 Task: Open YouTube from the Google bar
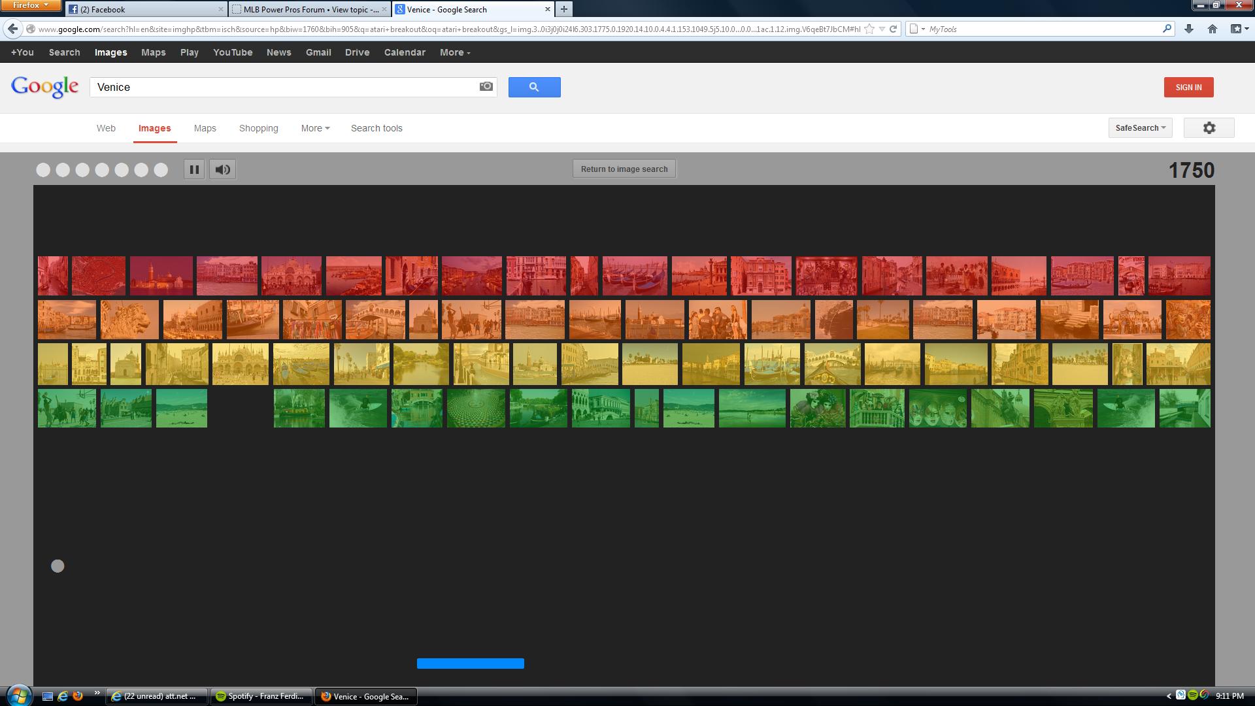coord(233,52)
